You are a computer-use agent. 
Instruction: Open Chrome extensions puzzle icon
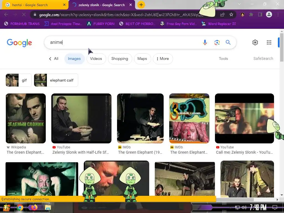(251, 14)
